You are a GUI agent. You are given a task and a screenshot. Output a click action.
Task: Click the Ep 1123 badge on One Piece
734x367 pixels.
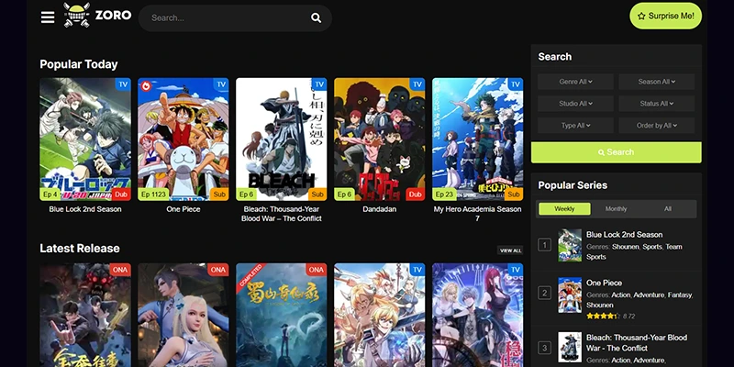153,195
